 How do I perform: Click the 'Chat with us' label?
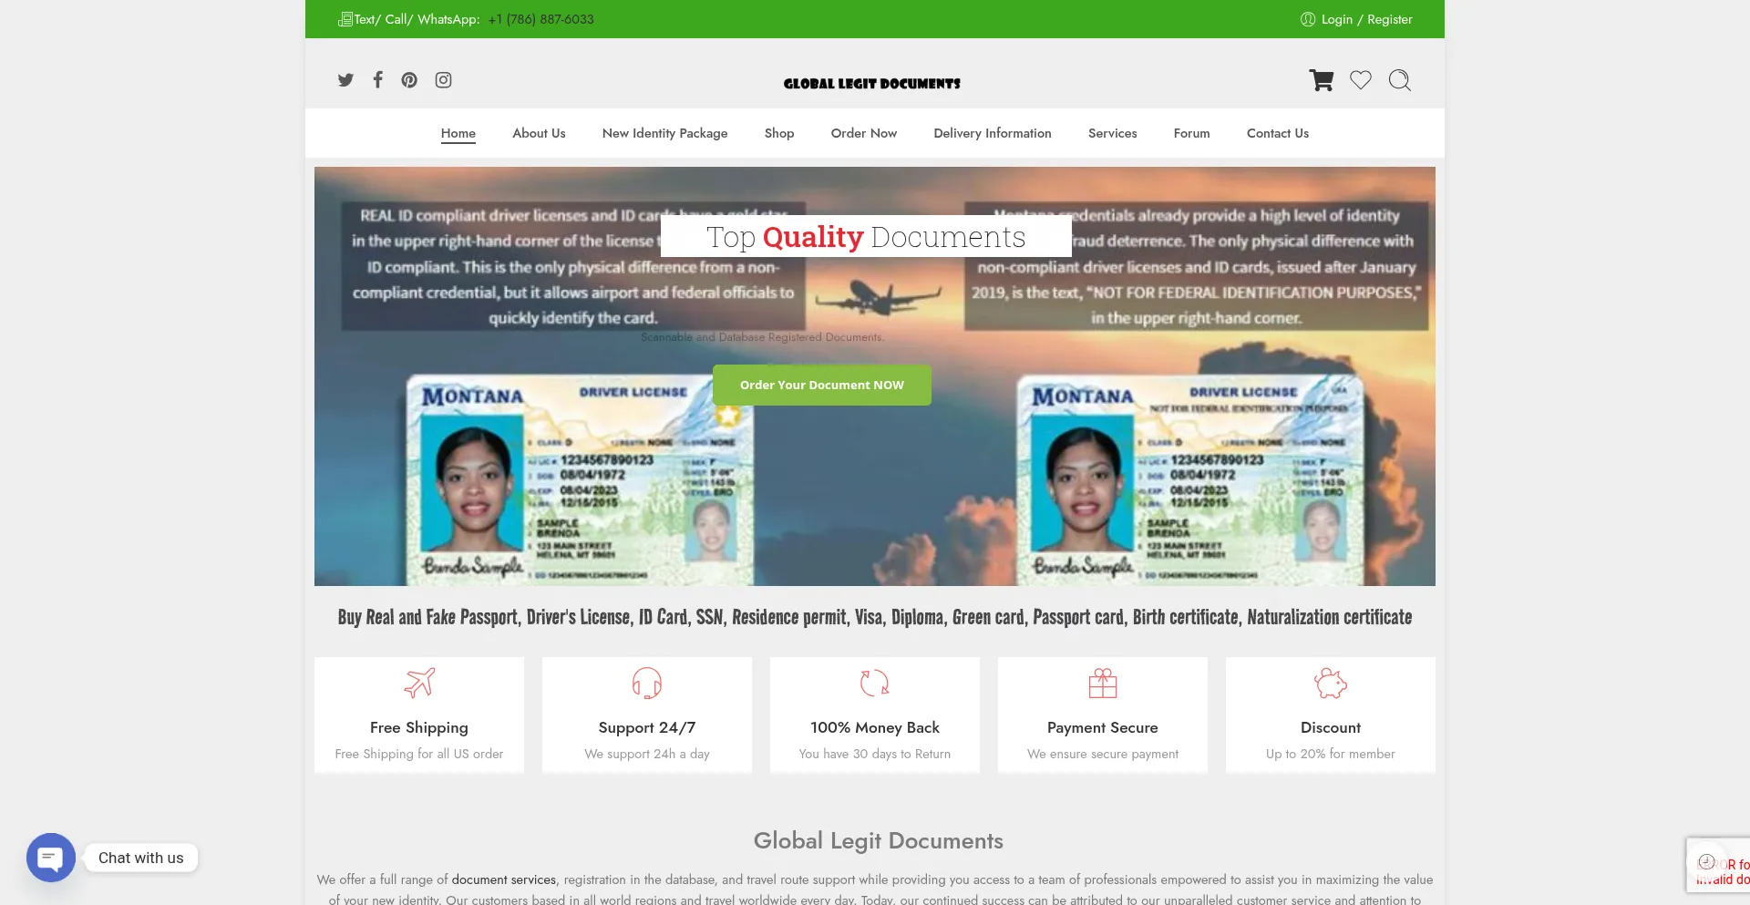[x=141, y=858]
